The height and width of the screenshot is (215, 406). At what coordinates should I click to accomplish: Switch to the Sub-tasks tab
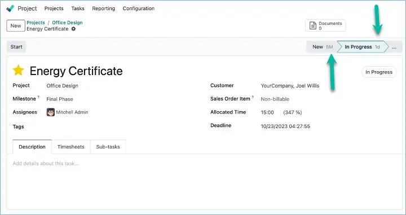(108, 147)
